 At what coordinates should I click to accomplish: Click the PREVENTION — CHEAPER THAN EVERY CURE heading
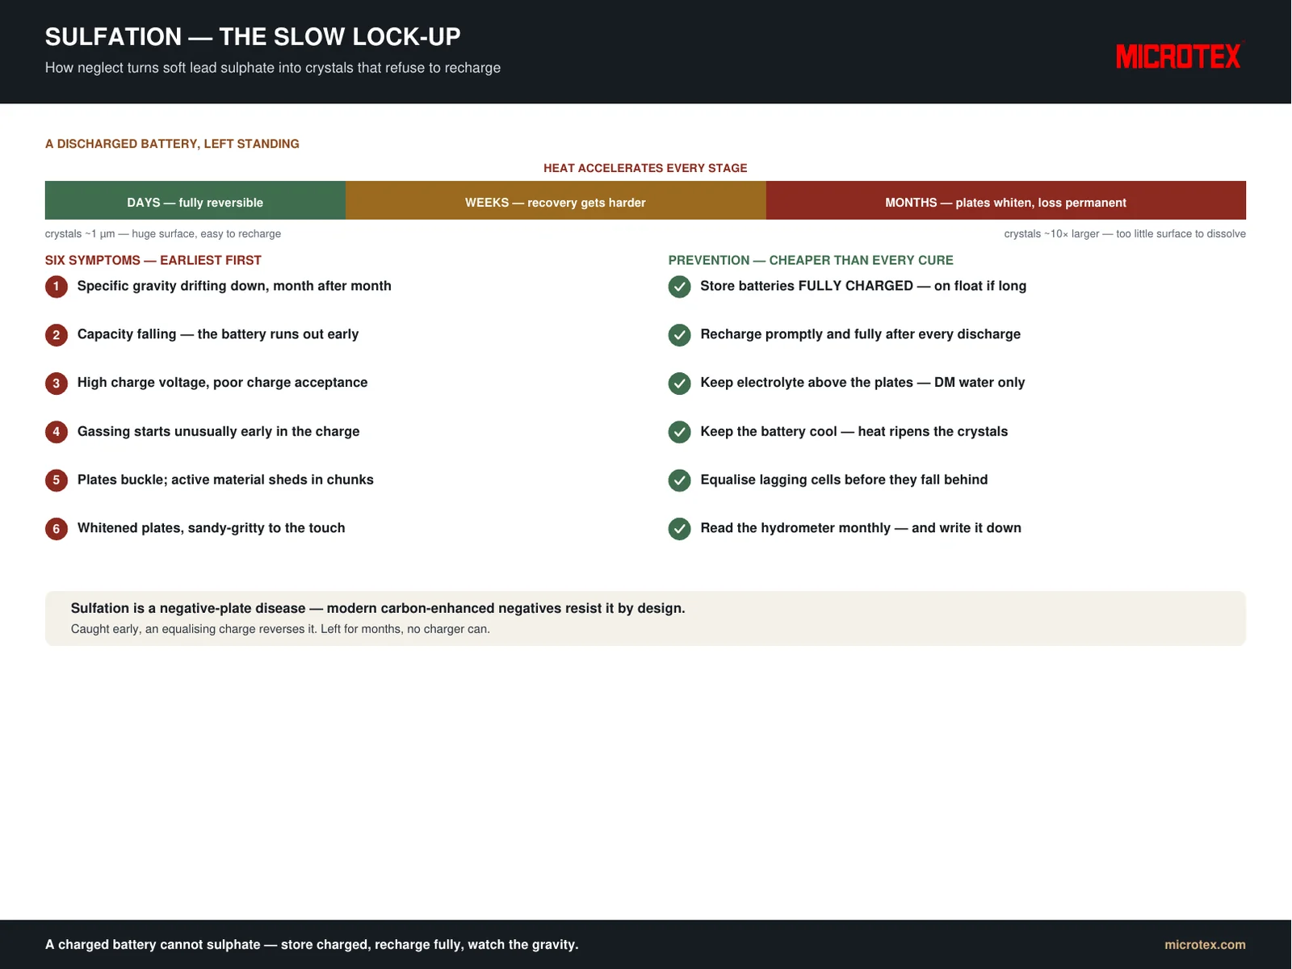(x=811, y=260)
